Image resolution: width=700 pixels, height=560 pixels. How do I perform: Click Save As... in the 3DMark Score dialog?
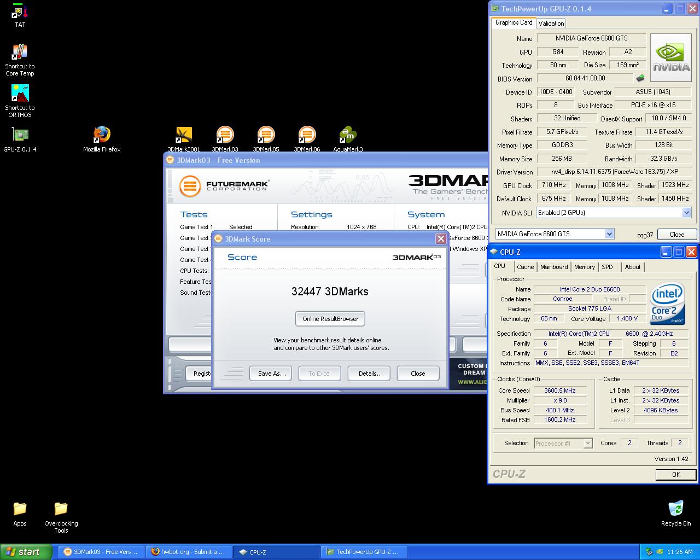[272, 374]
